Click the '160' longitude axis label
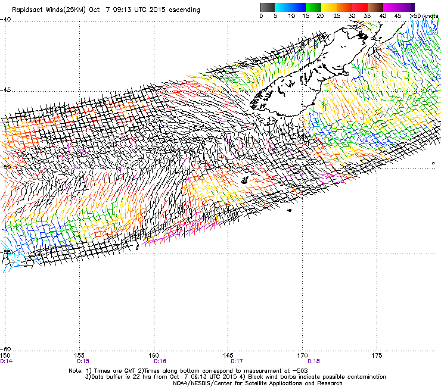441x387 pixels. (154, 355)
